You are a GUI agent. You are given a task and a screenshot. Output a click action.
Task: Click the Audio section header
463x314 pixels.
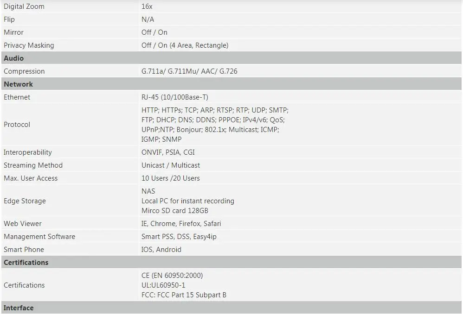(231, 58)
